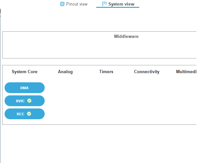Click the empty area below Timers heading
The image size is (197, 163).
coord(106,98)
